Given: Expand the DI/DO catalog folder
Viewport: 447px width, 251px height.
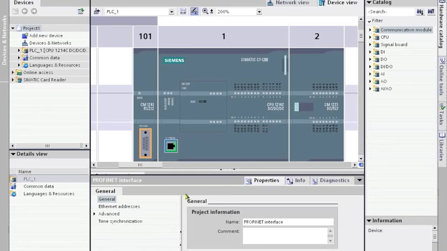Looking at the screenshot, I should coord(370,67).
